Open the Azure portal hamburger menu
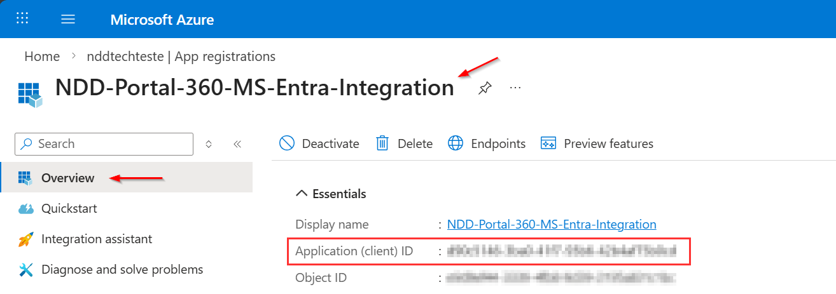 [68, 19]
